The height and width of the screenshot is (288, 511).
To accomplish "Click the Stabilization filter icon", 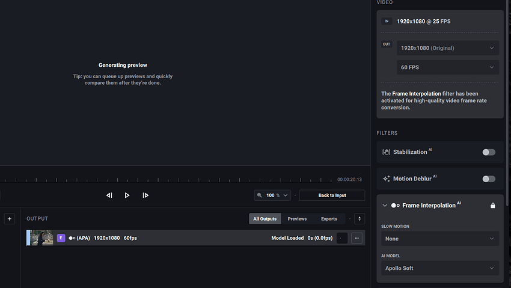I will 387,152.
